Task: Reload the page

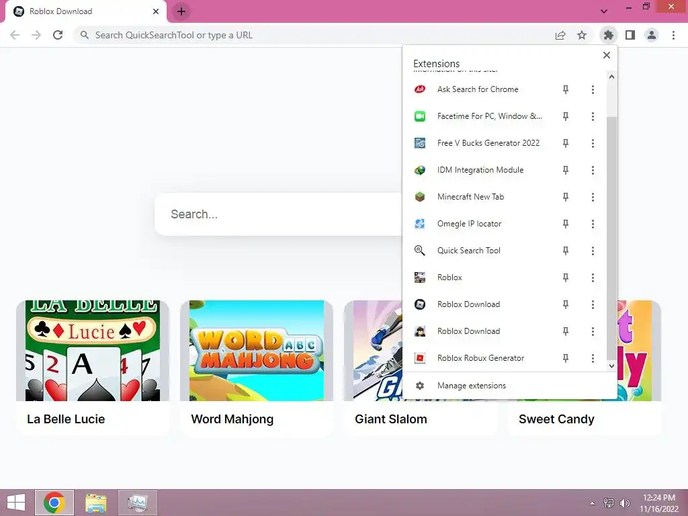Action: coord(58,35)
